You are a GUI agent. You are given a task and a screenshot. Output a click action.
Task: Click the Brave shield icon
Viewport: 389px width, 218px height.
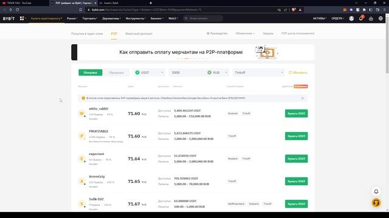click(294, 10)
